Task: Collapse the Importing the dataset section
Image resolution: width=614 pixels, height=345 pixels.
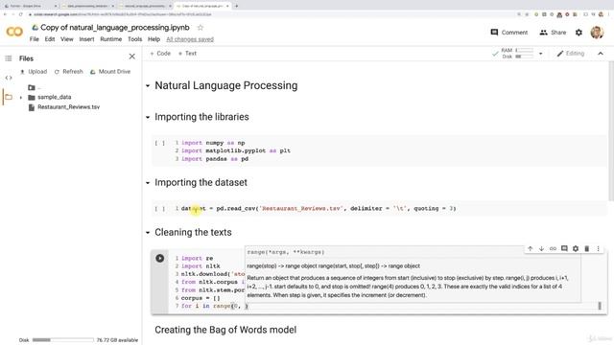Action: tap(148, 183)
